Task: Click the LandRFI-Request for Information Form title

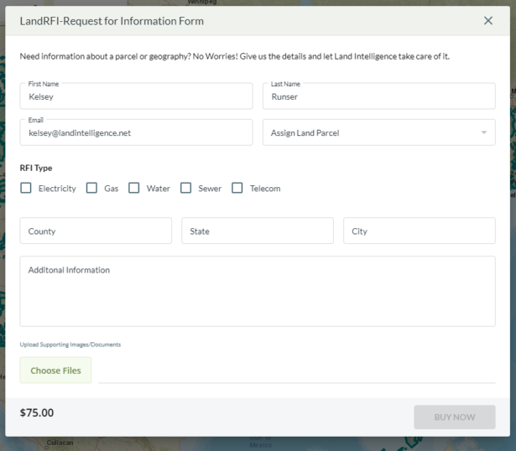Action: (112, 21)
